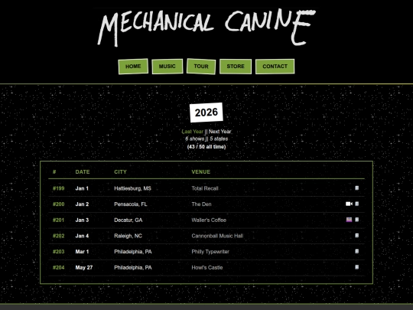Viewport: 413px width, 310px height.
Task: Open setlist icon for Cannonball Music Hall
Action: (357, 236)
